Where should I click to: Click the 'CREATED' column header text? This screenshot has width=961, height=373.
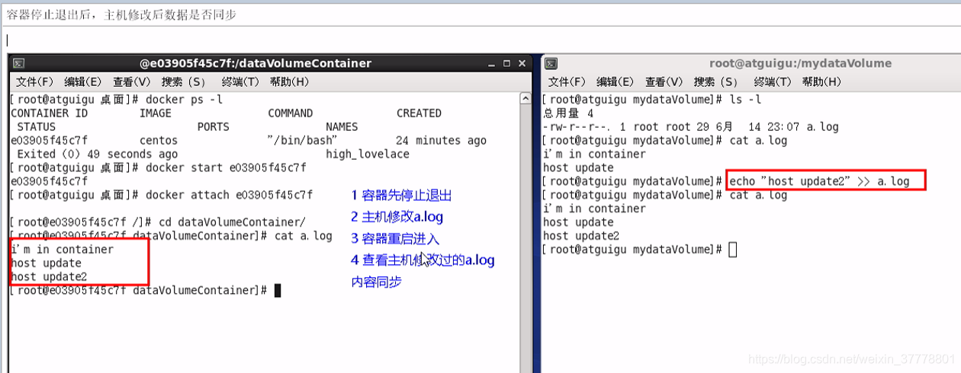419,113
